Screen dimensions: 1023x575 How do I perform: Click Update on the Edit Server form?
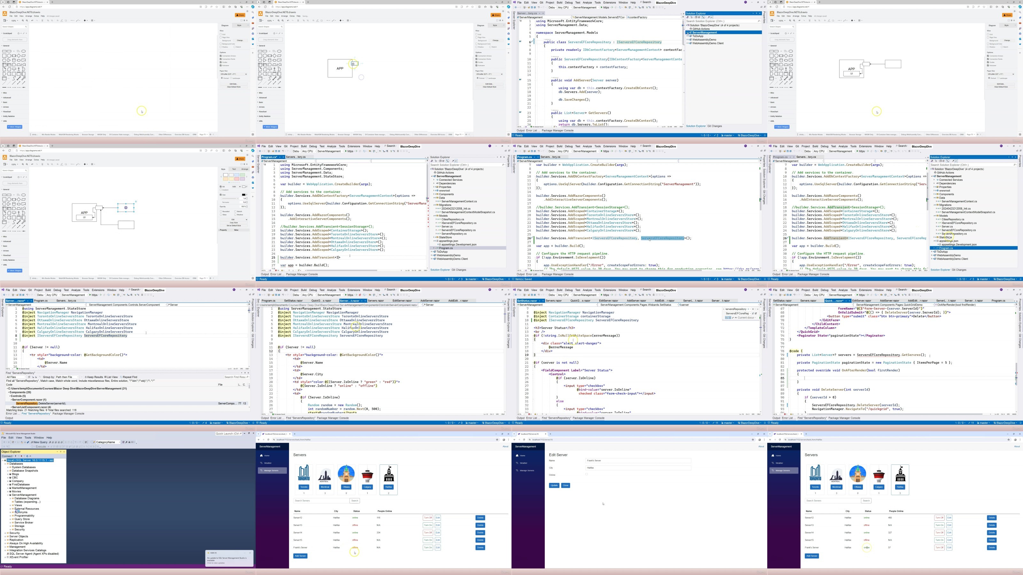(554, 485)
